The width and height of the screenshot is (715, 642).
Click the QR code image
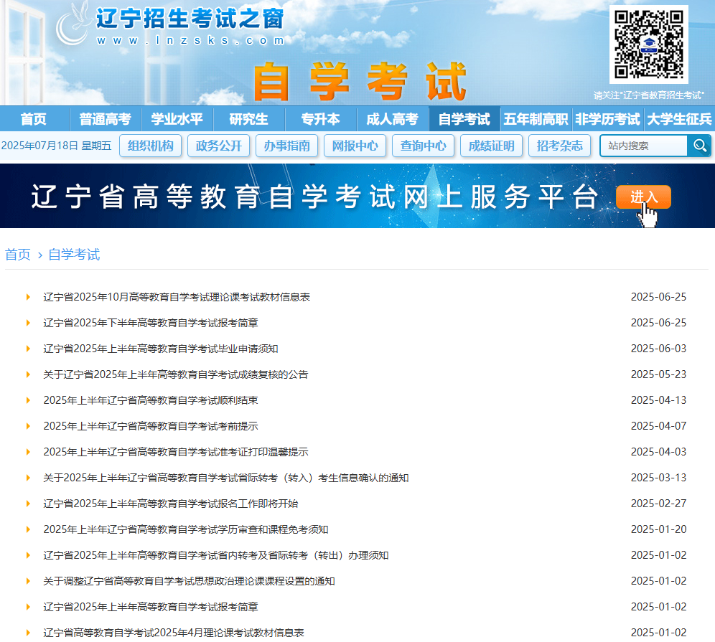(648, 44)
